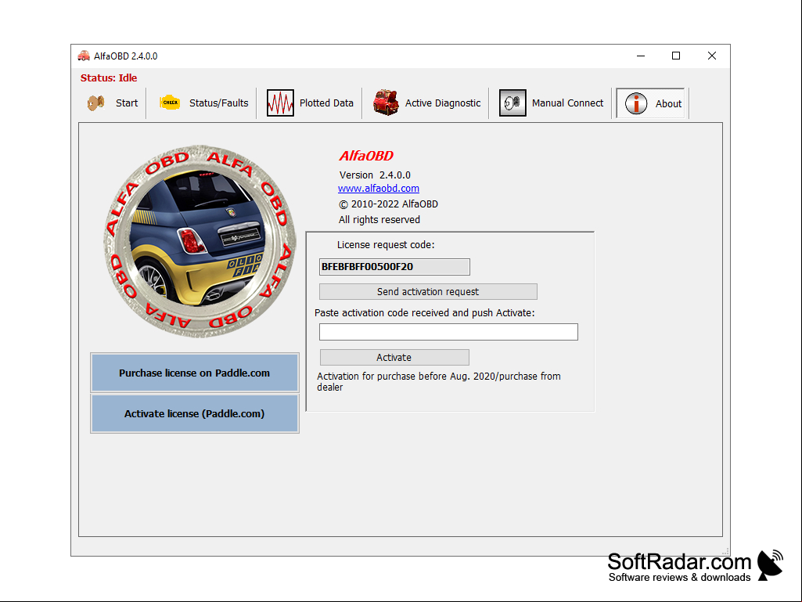The image size is (802, 602).
Task: Click the Version 2.4.0.0 text
Action: coord(375,175)
